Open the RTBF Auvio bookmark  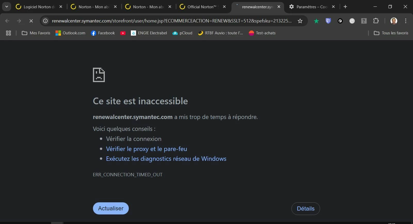point(220,33)
